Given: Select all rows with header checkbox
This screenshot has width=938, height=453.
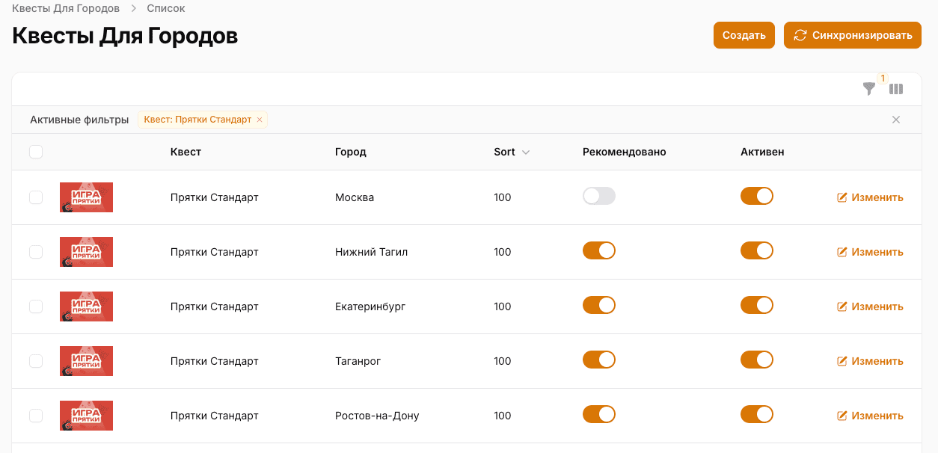Looking at the screenshot, I should pyautogui.click(x=36, y=152).
